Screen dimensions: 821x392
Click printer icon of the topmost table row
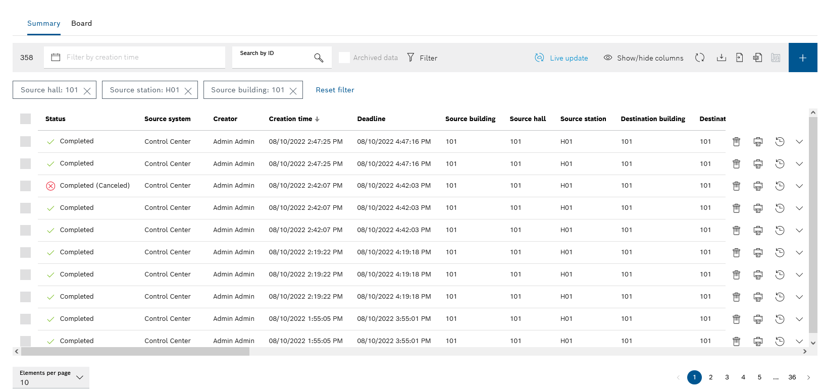tap(758, 142)
